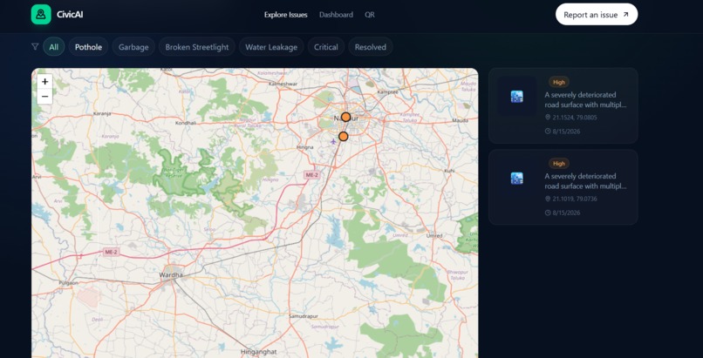Click the Wardha city label on map

[171, 274]
